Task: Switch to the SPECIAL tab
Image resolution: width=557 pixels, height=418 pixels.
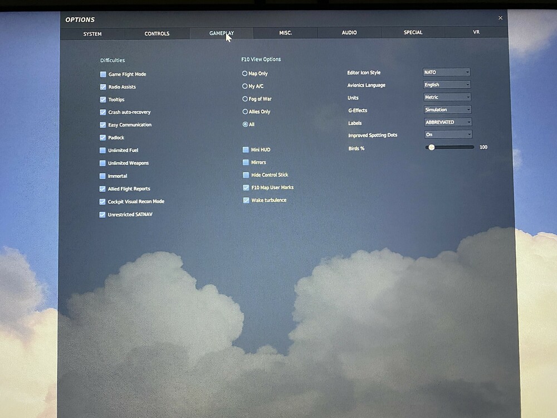Action: 413,32
